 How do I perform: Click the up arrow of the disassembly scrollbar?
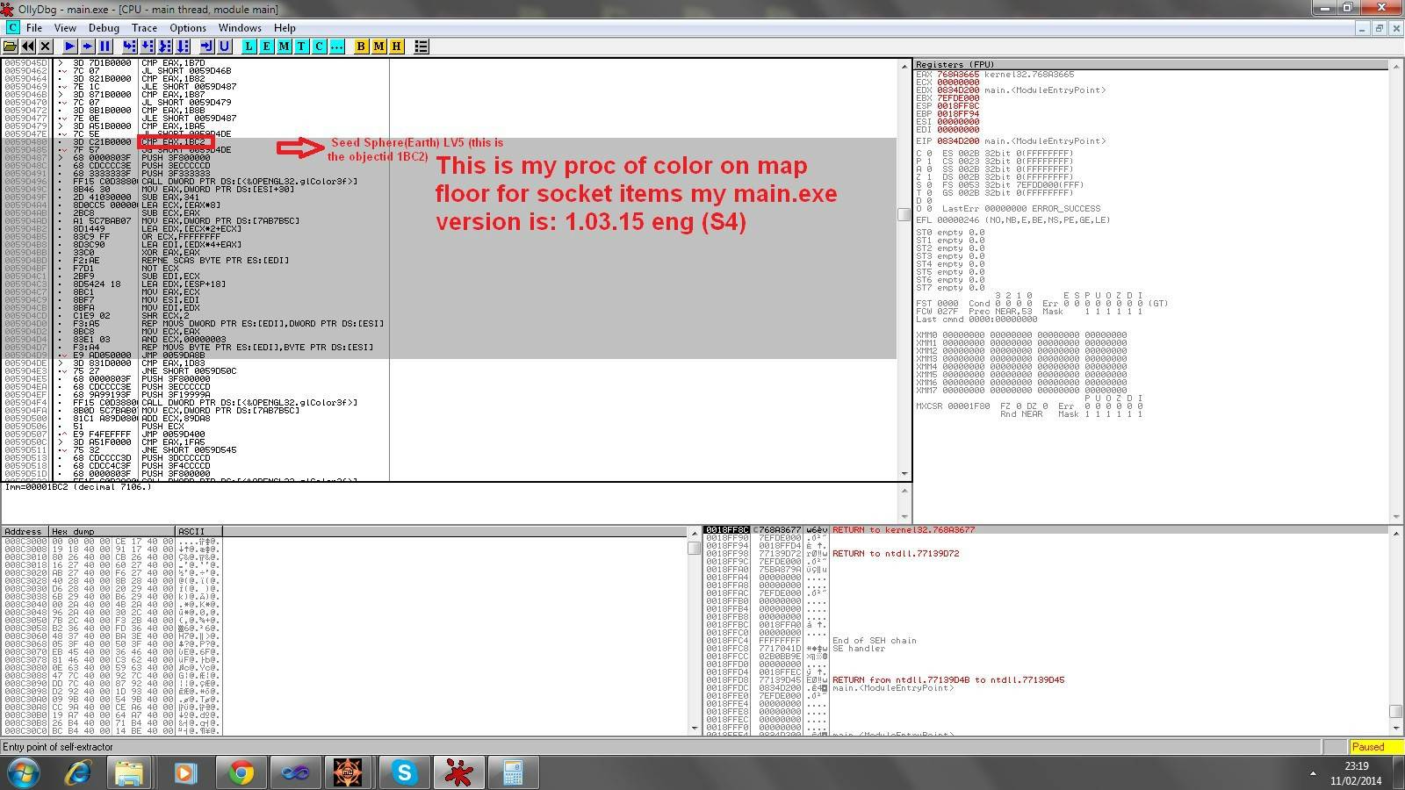[904, 66]
